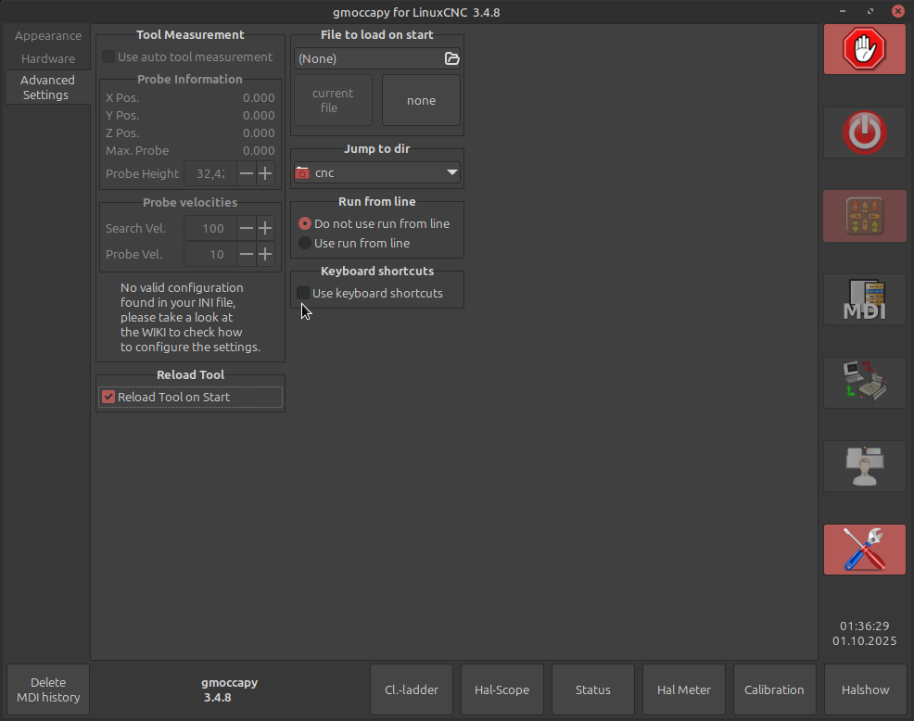914x721 pixels.
Task: Click folder icon to browse startup file
Action: tap(451, 58)
